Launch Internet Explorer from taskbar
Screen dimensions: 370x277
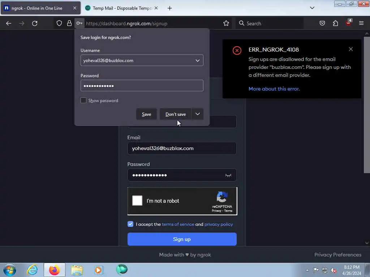click(32, 270)
